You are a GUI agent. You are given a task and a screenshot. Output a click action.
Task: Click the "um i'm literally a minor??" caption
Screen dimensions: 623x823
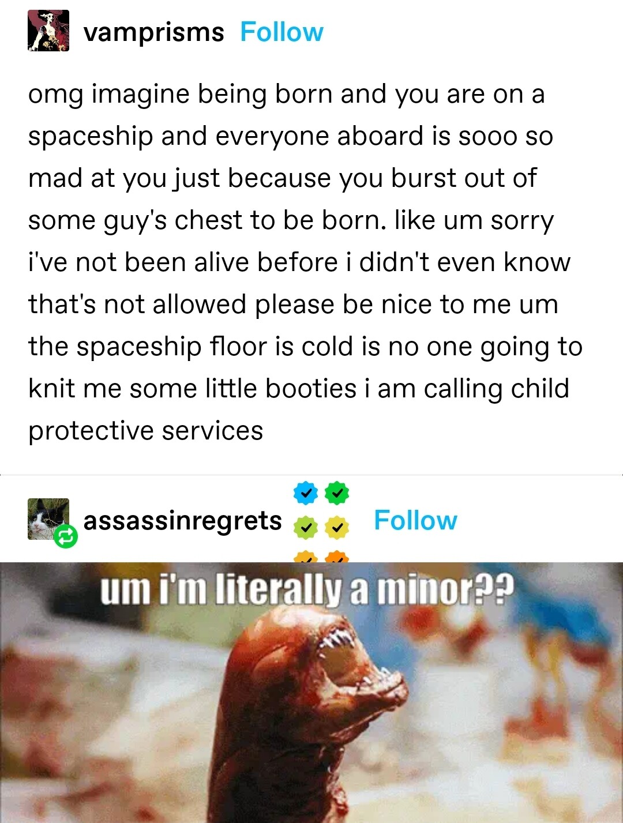(x=306, y=591)
